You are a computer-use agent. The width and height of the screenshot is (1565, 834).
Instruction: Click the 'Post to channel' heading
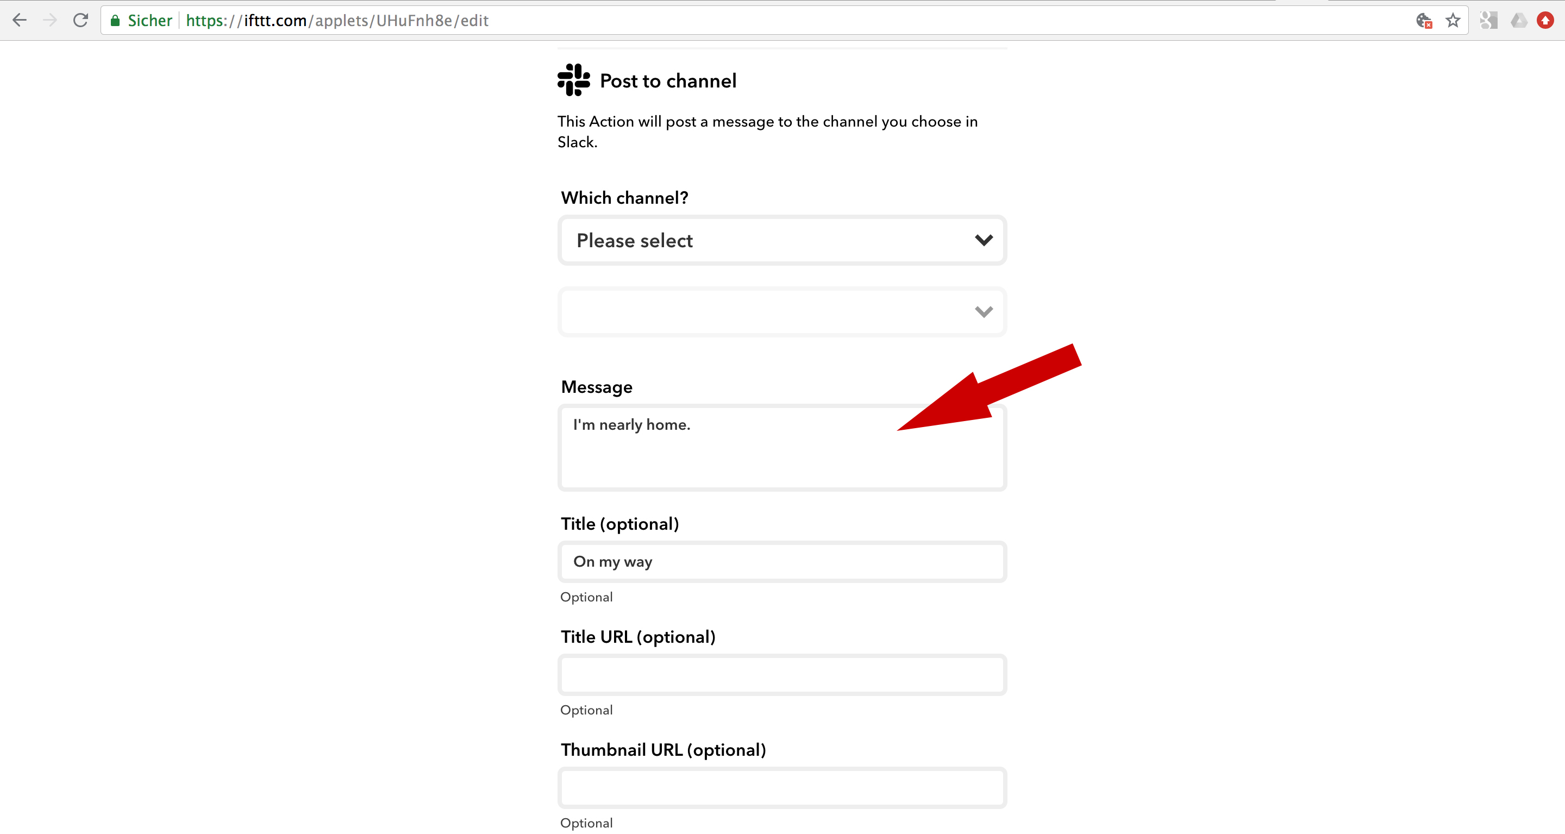tap(668, 81)
